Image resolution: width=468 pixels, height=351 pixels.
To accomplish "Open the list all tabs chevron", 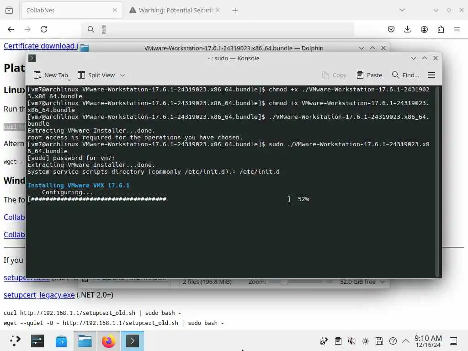I will click(x=402, y=10).
